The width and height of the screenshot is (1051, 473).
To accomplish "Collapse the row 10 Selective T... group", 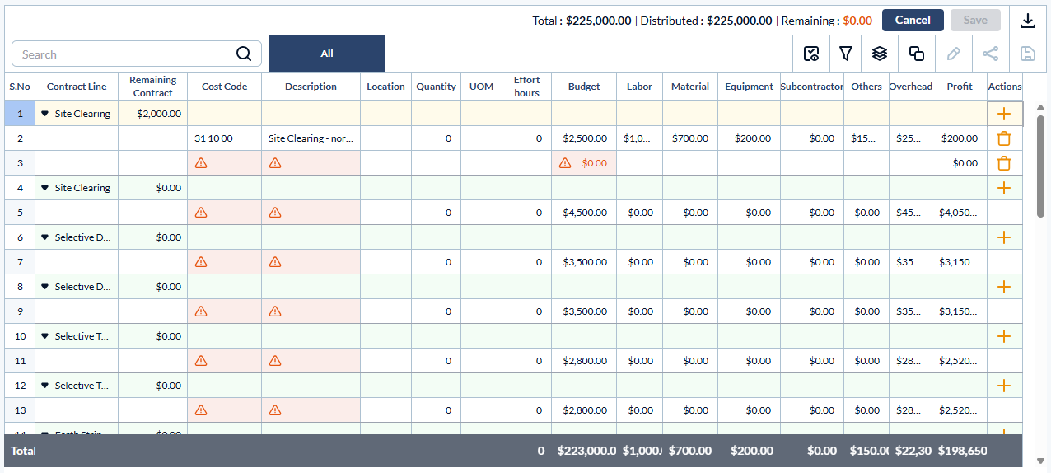I will pyautogui.click(x=45, y=336).
